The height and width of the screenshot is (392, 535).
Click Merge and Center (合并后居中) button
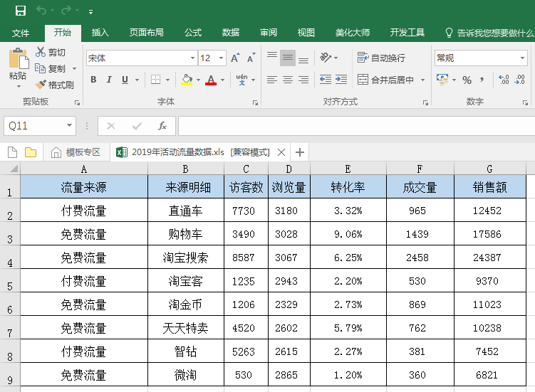385,80
